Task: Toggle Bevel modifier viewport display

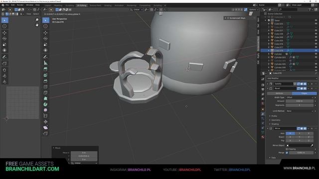Action: tap(302, 89)
